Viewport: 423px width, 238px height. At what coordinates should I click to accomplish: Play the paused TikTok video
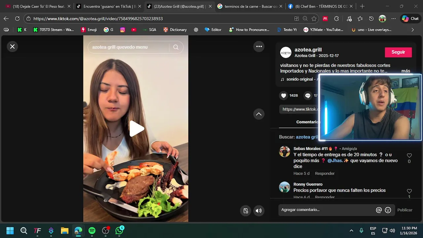[136, 129]
